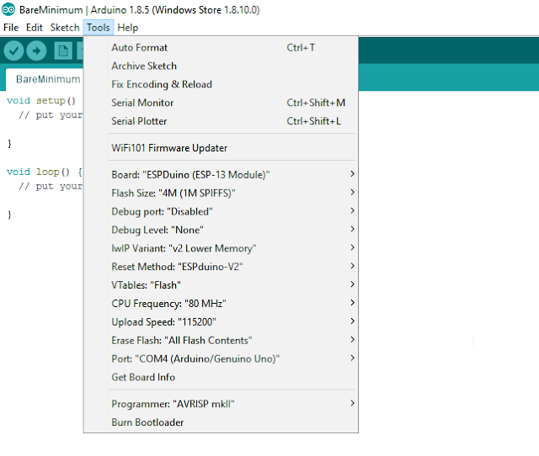Click the Arduino logo in title bar
Screen dimensions: 539x456
pos(8,9)
